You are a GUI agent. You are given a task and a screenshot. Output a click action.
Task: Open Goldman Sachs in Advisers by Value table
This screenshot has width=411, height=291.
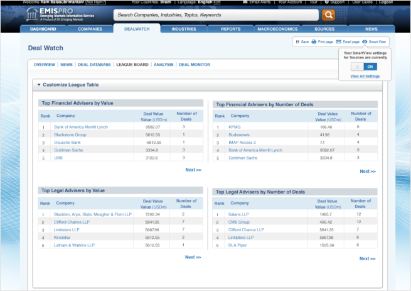[68, 150]
